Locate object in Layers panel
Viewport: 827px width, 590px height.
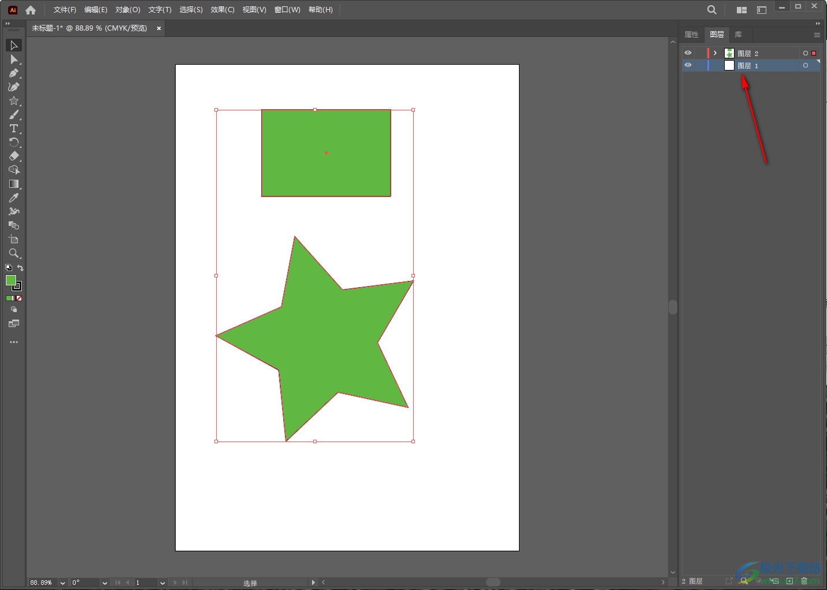[x=744, y=581]
